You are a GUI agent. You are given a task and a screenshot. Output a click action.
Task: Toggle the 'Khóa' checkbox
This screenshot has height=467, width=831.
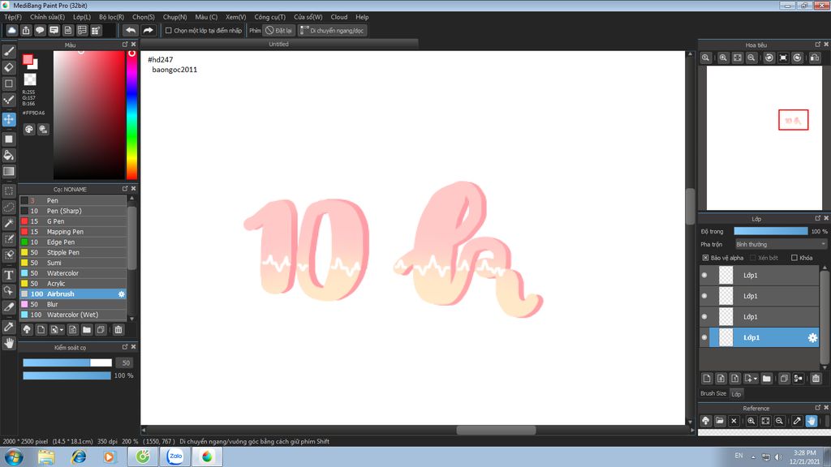(794, 258)
